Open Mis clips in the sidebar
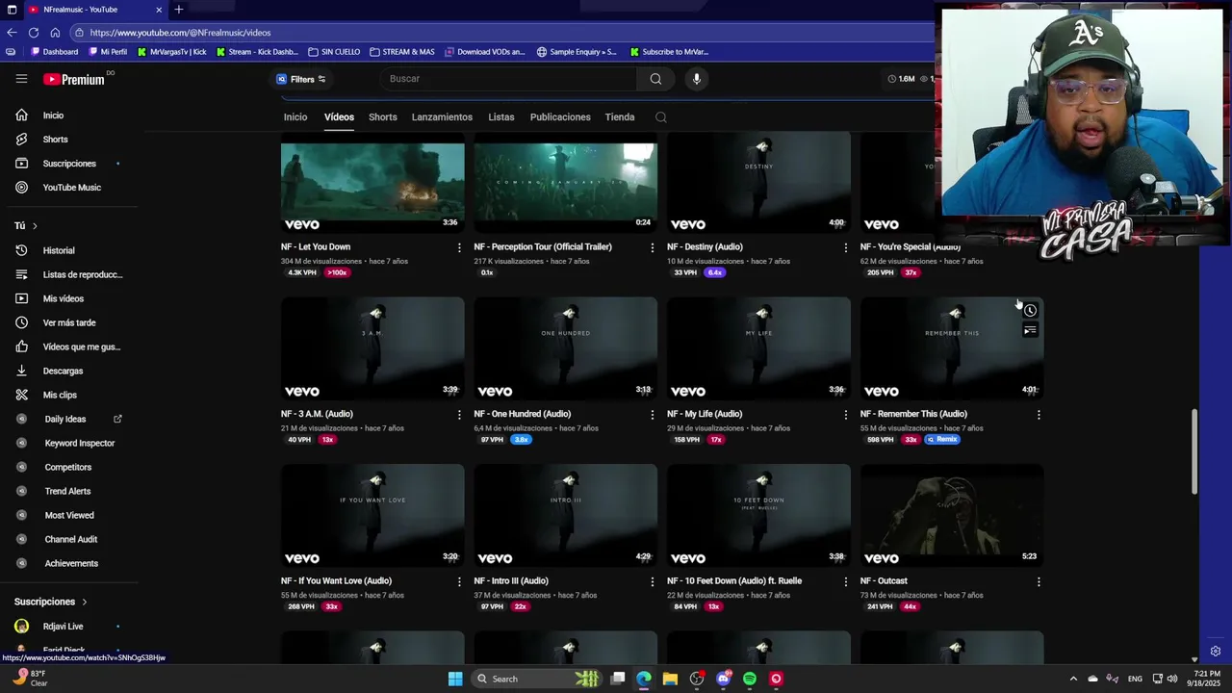The height and width of the screenshot is (693, 1232). coord(59,395)
